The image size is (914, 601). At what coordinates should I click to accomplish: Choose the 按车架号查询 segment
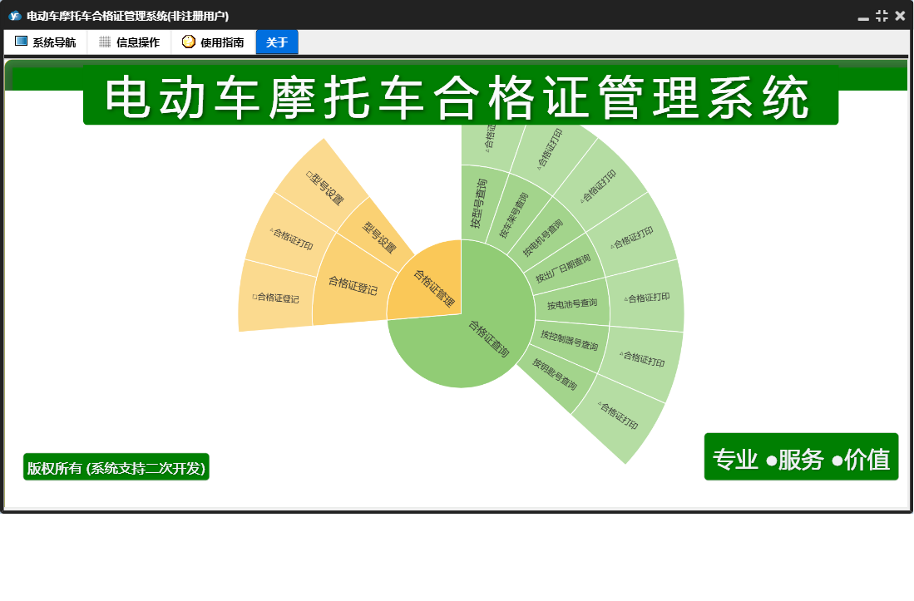[513, 215]
